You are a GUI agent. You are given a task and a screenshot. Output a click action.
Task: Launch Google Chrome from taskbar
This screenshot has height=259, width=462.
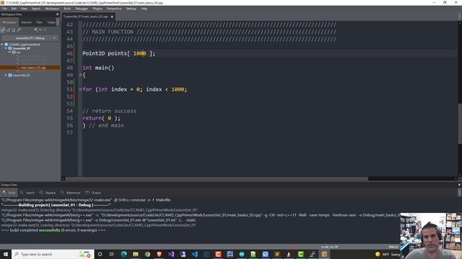147,254
